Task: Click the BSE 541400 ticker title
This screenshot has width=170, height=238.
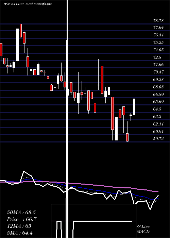Action: coord(14,4)
